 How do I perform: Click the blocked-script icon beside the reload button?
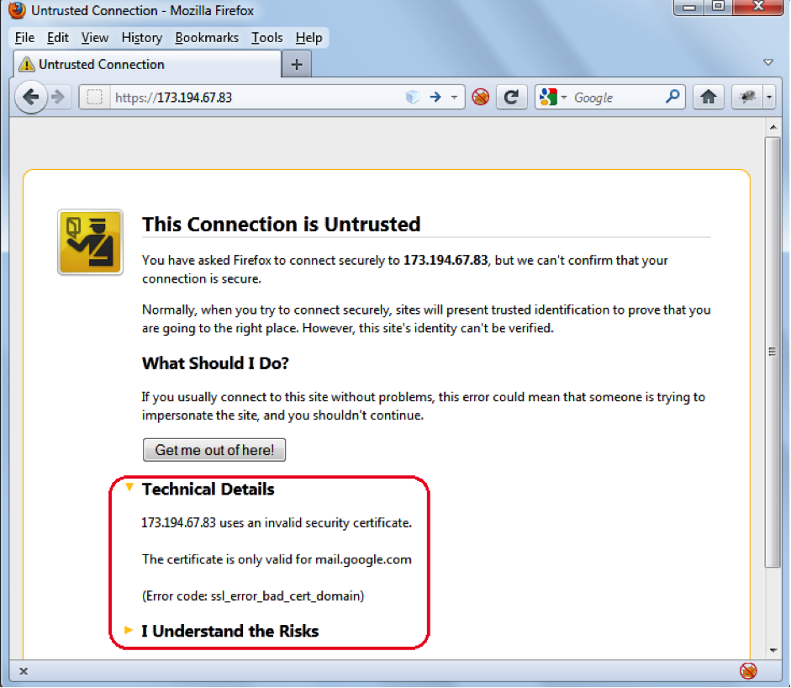click(480, 98)
